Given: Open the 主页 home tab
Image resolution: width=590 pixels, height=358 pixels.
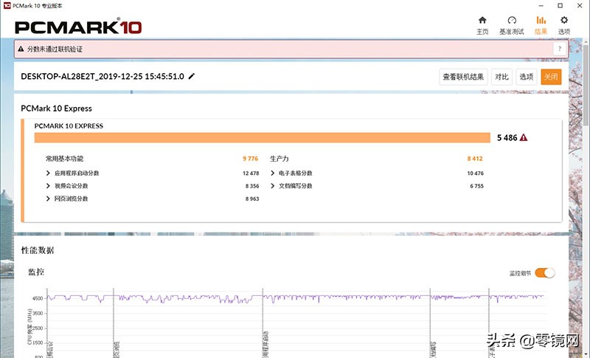Looking at the screenshot, I should [x=482, y=25].
